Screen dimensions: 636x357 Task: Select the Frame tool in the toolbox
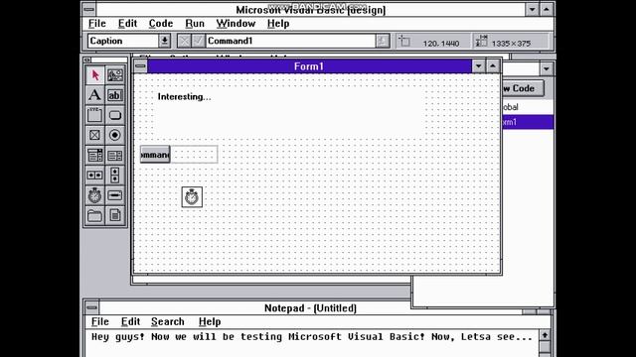click(95, 115)
